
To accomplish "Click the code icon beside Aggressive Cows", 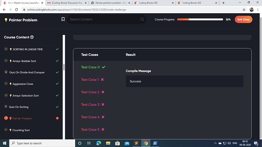I will (6, 84).
